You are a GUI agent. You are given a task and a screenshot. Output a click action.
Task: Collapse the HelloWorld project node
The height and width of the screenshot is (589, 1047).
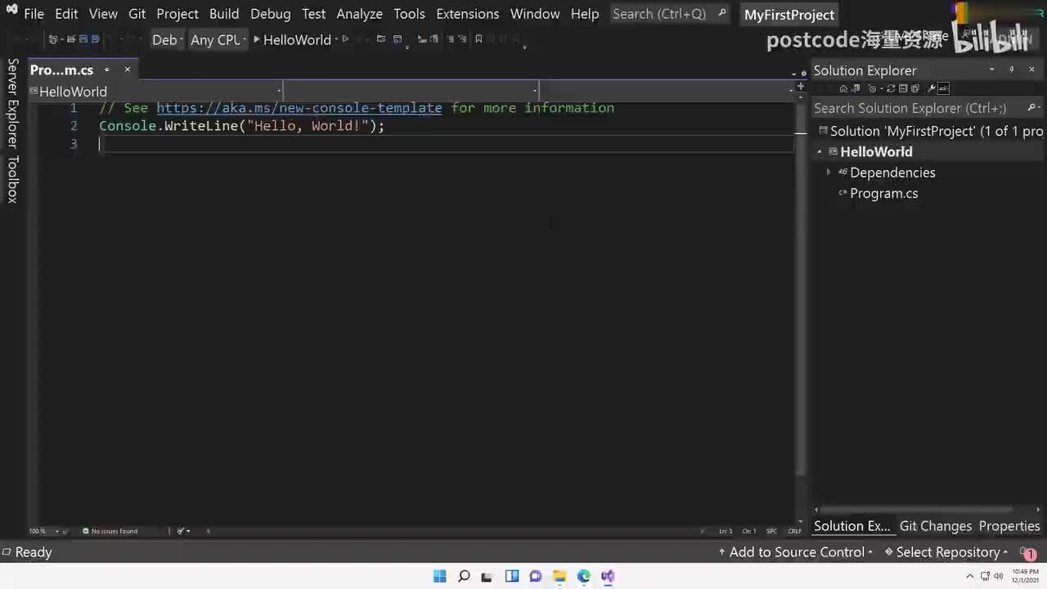tap(820, 151)
